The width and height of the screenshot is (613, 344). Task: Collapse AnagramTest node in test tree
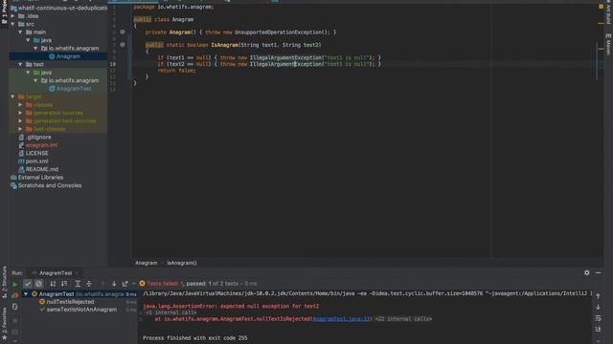click(x=26, y=294)
